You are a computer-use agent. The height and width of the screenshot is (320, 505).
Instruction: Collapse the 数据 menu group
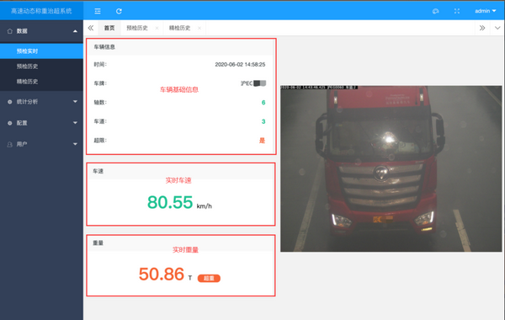41,31
